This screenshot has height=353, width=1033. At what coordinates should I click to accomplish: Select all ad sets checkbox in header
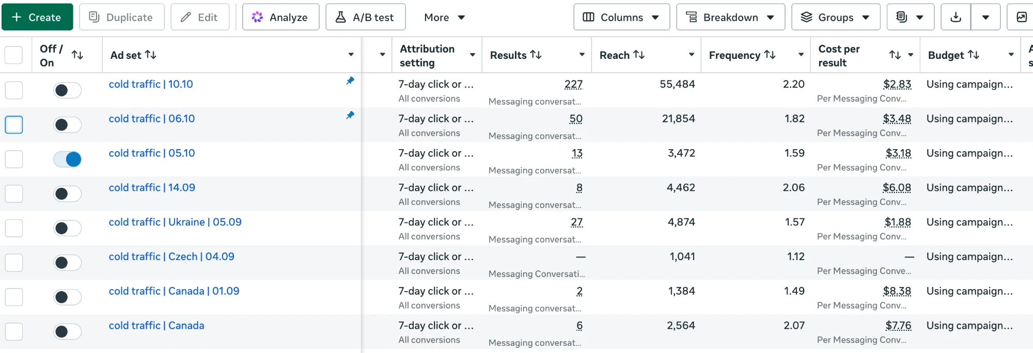tap(13, 55)
